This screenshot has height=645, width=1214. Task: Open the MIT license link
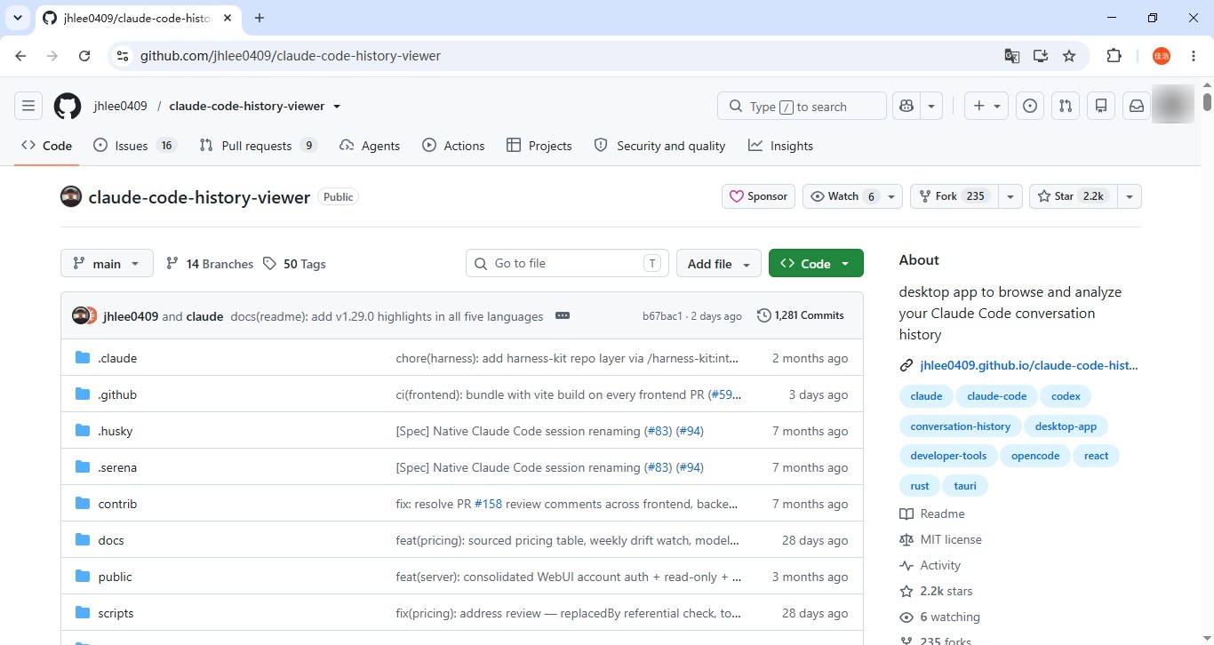(x=940, y=539)
